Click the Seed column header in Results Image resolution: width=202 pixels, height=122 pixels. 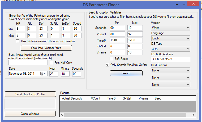click(158, 98)
